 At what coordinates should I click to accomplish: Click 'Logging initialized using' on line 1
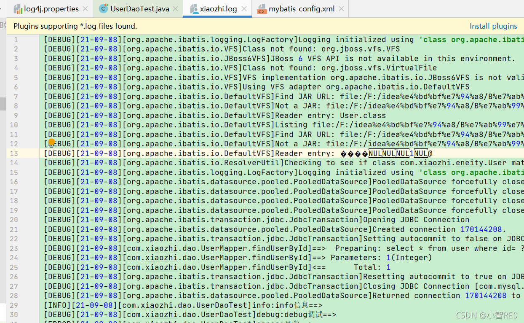[x=356, y=40]
